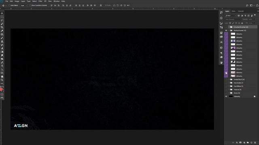Image resolution: width=259 pixels, height=145 pixels.
Task: Switch to the Channels tab
Action: tap(241, 11)
